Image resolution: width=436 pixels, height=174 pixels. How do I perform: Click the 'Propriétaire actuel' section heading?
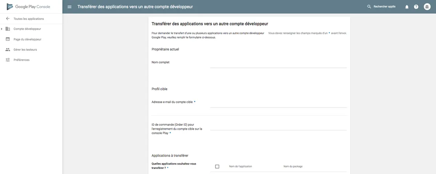(165, 49)
